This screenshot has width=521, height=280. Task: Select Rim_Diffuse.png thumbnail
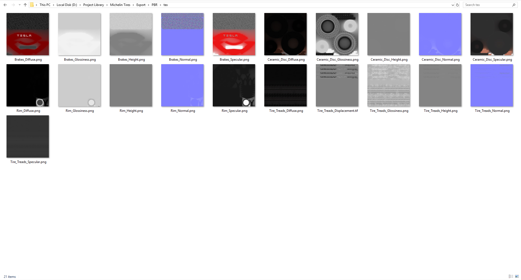click(x=28, y=85)
